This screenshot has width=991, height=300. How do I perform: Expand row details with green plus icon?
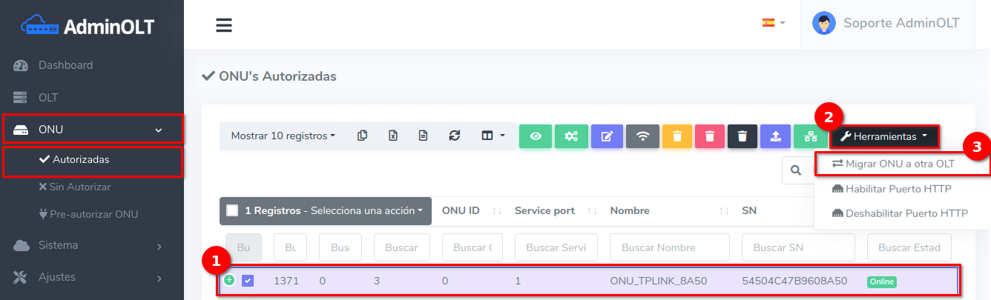[x=230, y=280]
